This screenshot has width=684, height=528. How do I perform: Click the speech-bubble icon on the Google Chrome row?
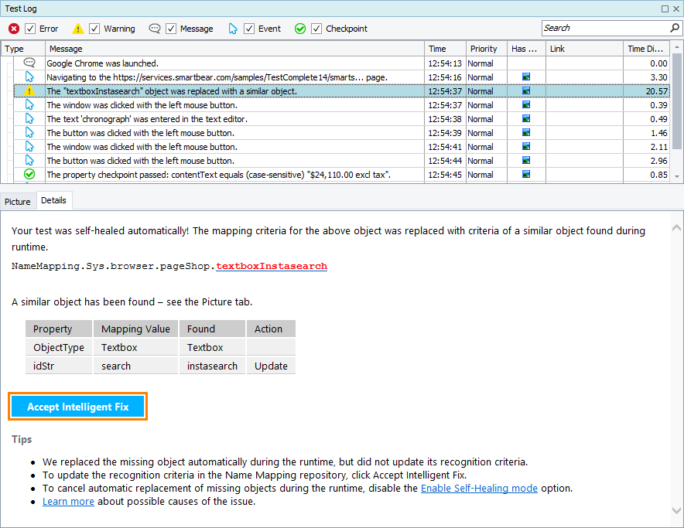click(29, 63)
